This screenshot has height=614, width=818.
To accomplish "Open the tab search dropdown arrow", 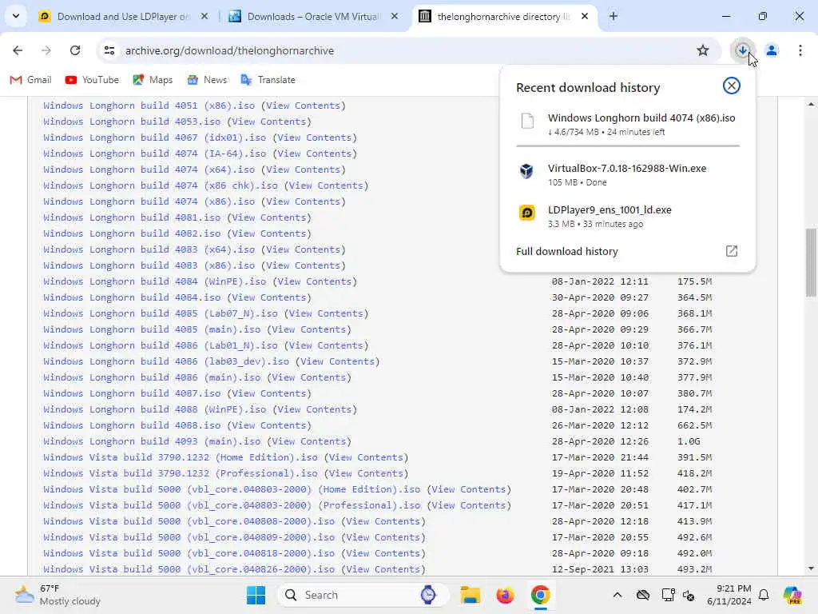I will (x=16, y=16).
